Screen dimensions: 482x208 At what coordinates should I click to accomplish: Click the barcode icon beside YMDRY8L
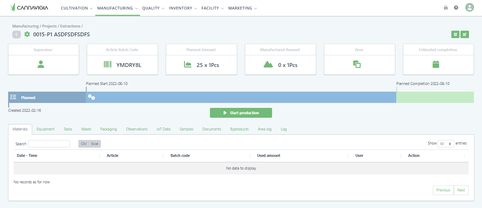pos(107,65)
